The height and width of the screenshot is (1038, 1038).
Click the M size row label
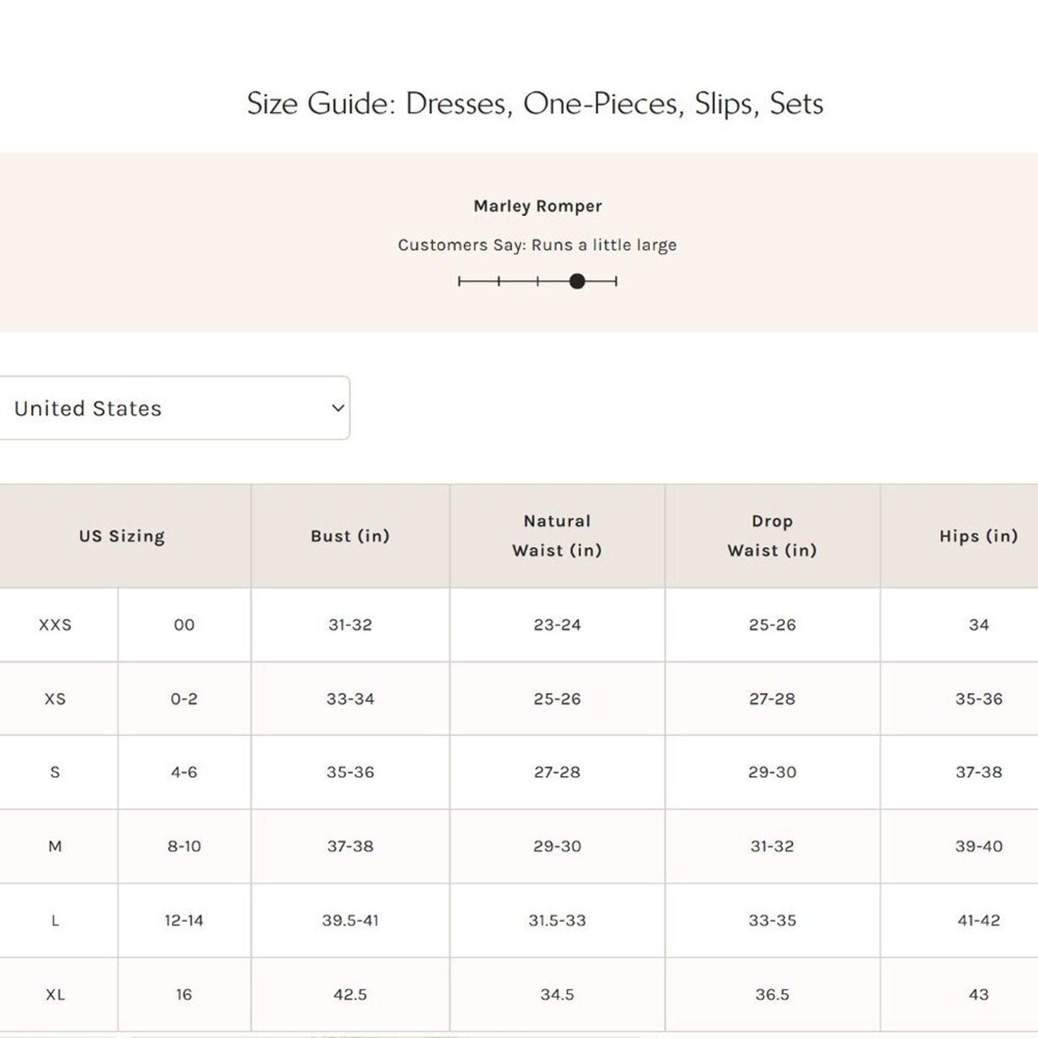click(x=55, y=846)
